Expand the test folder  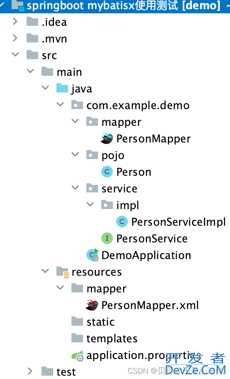30,371
